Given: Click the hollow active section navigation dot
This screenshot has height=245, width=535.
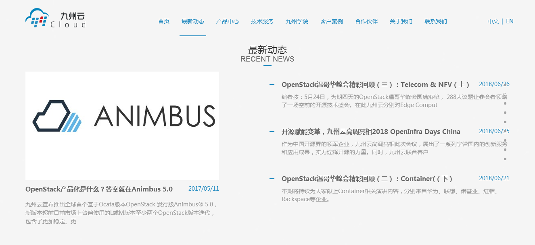Looking at the screenshot, I should (x=505, y=94).
